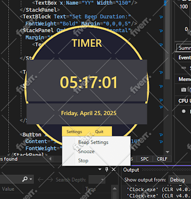The width and height of the screenshot is (191, 199).
Task: Open the Search Depth combo box
Action: click(97, 179)
